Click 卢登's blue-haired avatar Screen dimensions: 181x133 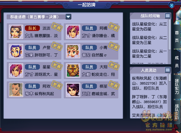16,51
